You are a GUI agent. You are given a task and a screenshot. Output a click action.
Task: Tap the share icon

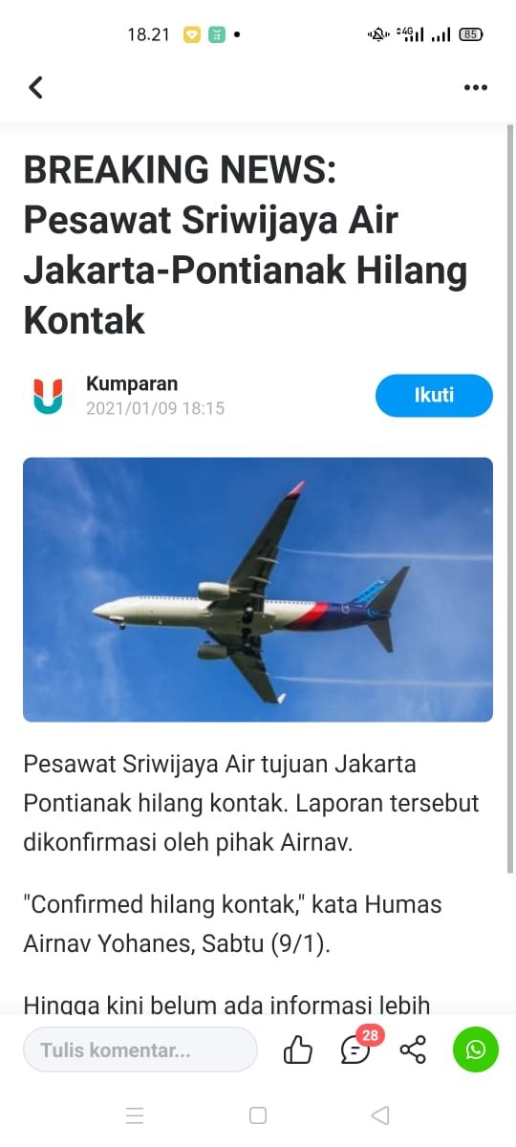413,1050
